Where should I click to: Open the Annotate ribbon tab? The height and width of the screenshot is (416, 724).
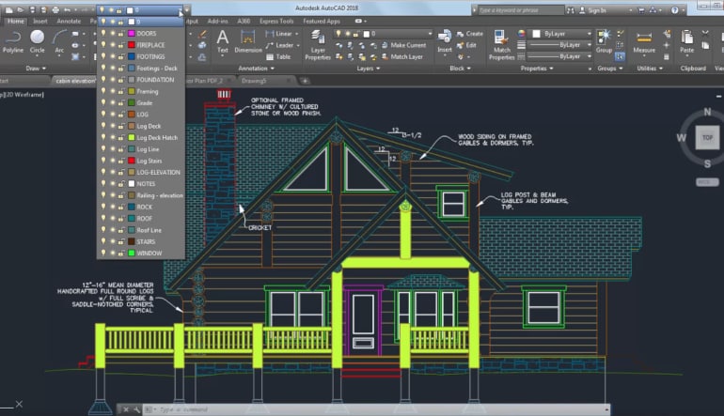(69, 22)
